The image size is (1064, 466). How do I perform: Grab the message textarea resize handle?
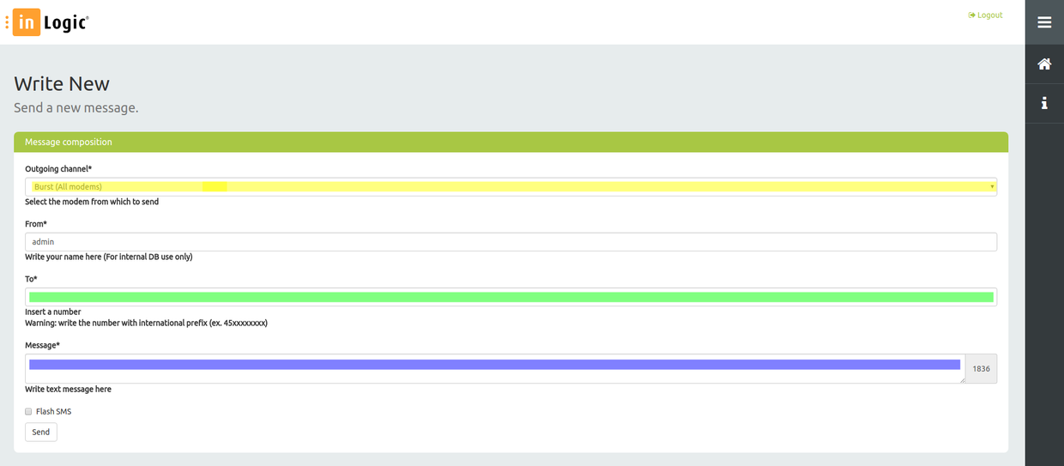coord(961,379)
